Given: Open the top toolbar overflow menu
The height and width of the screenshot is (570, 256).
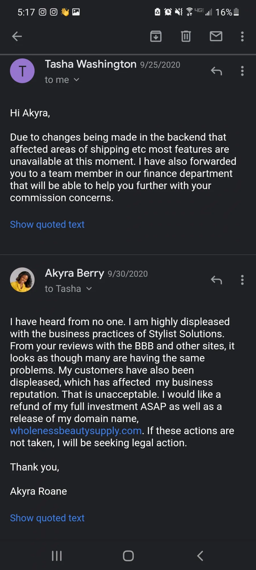Looking at the screenshot, I should [242, 36].
